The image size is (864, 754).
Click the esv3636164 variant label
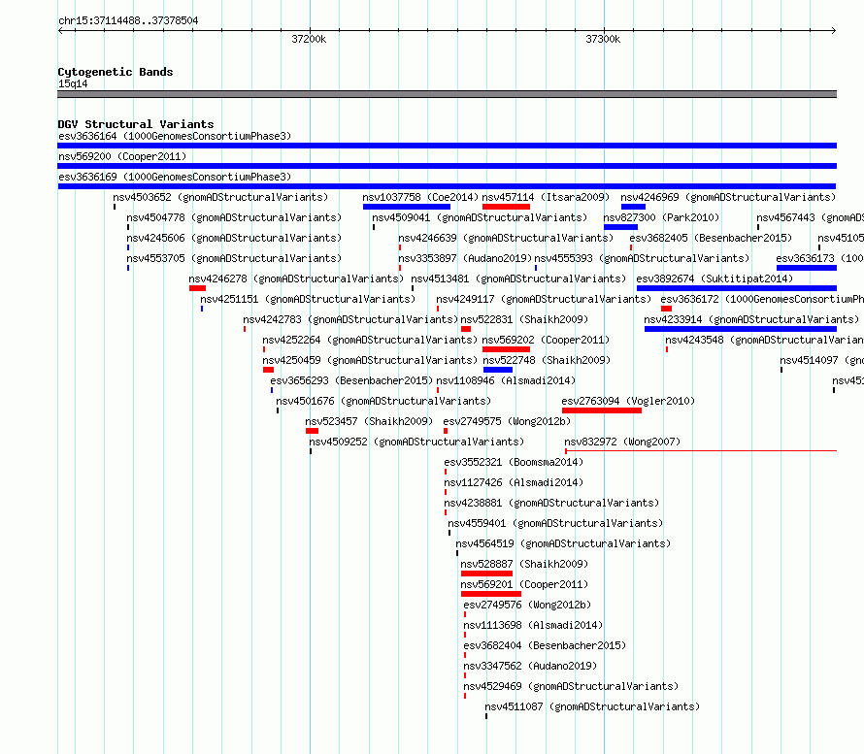[x=175, y=136]
